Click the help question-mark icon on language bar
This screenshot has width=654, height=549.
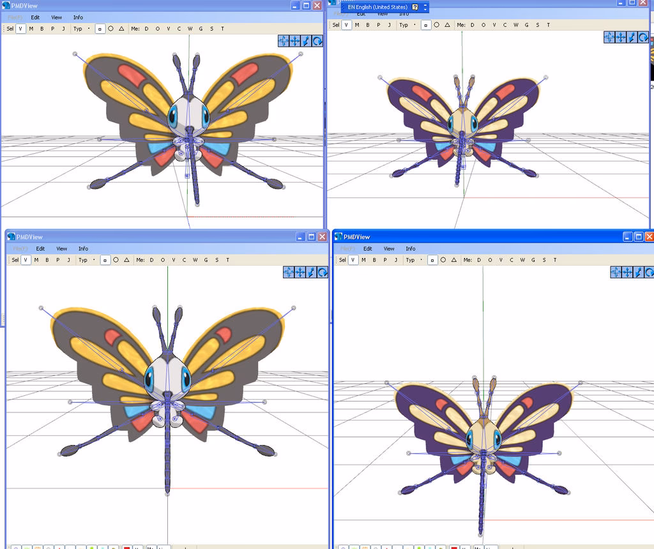(415, 7)
